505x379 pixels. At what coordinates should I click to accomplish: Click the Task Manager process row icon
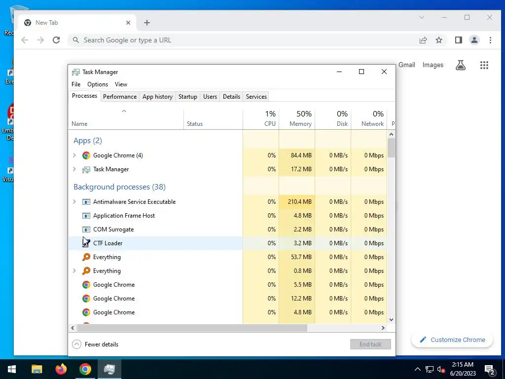tap(86, 169)
